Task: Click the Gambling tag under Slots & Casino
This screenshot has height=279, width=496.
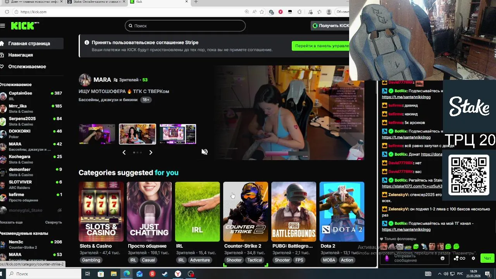Action: pyautogui.click(x=91, y=260)
